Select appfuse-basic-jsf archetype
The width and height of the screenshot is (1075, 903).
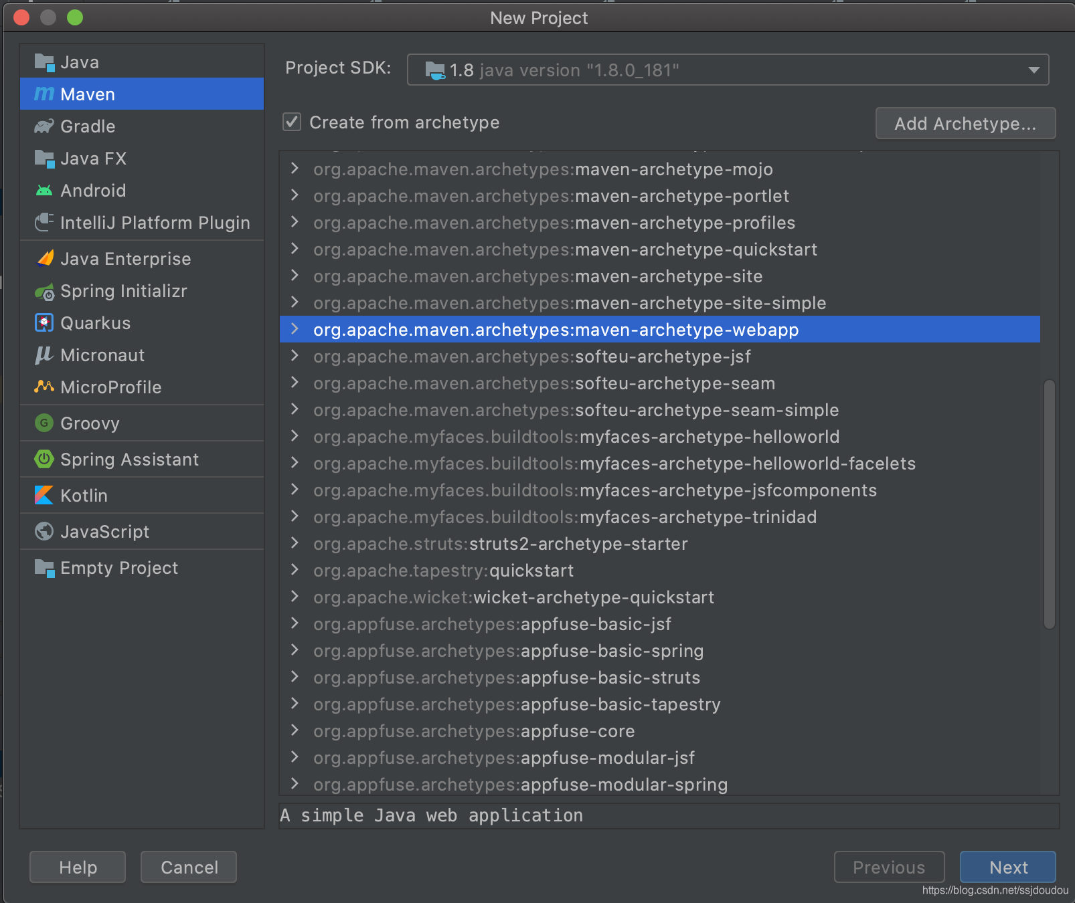click(x=660, y=624)
